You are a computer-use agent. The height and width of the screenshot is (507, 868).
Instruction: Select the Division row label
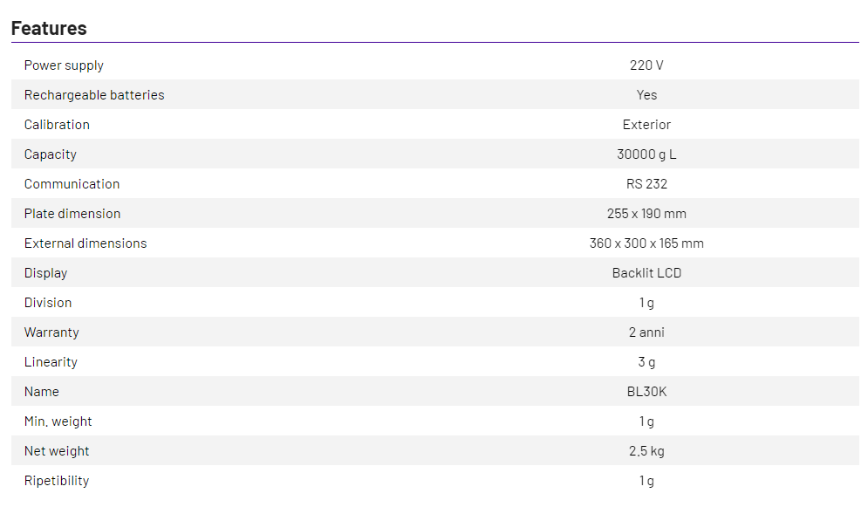(48, 303)
